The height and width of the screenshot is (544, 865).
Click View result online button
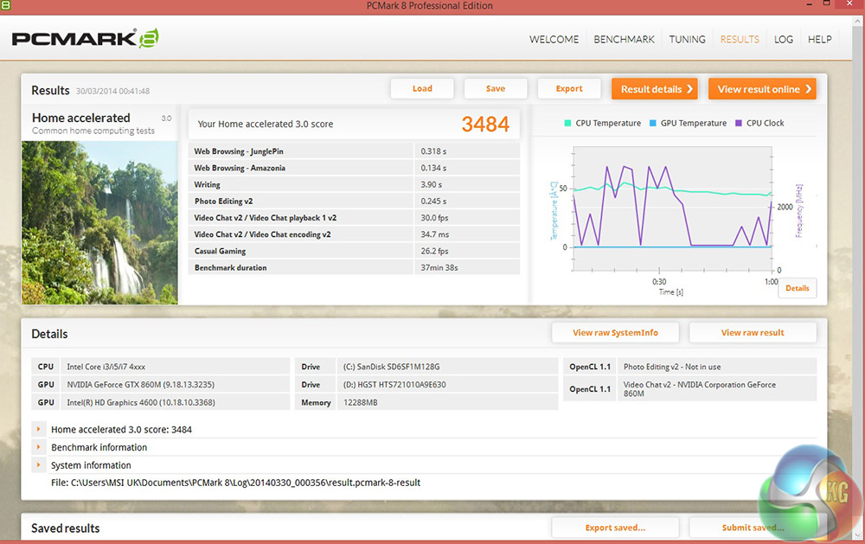coord(764,89)
